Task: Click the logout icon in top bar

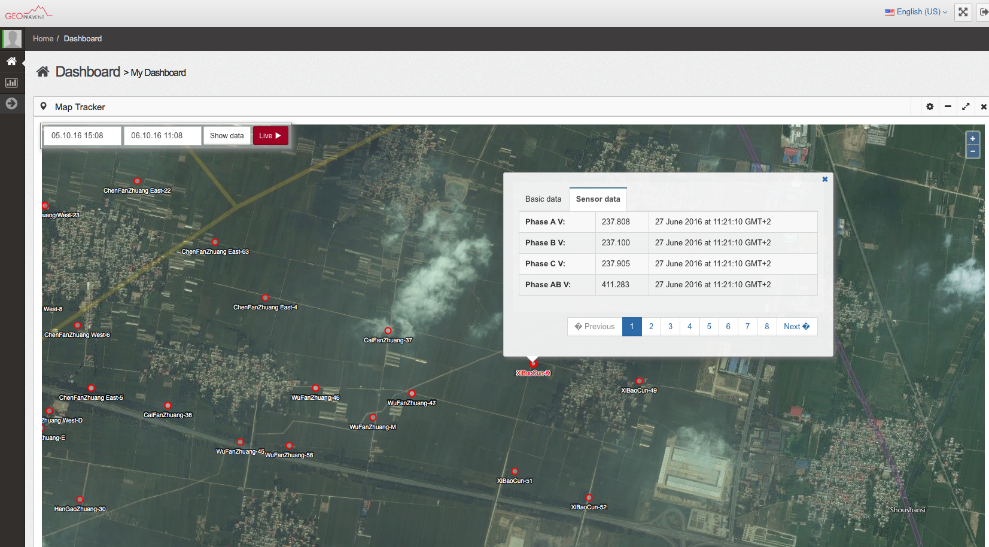Action: pos(983,12)
